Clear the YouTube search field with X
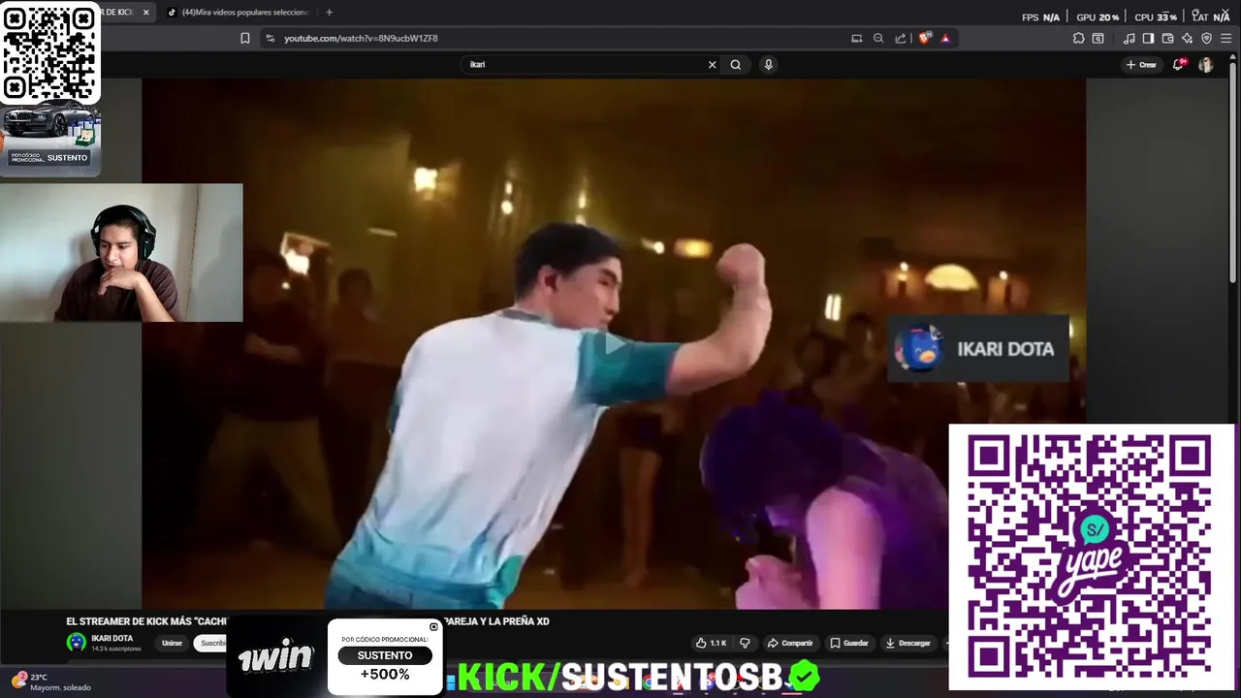This screenshot has width=1241, height=698. 712,65
